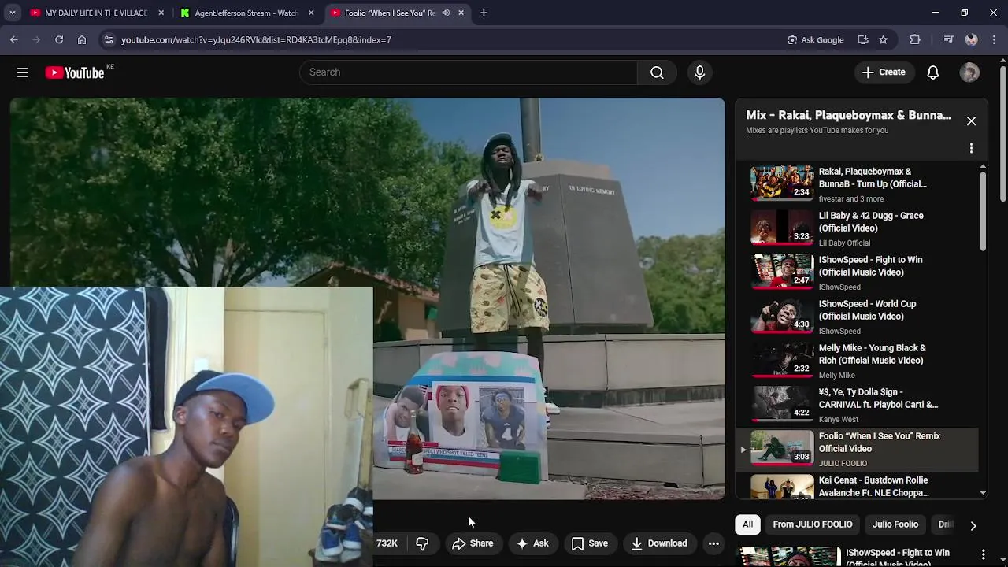Reload the page

(59, 39)
